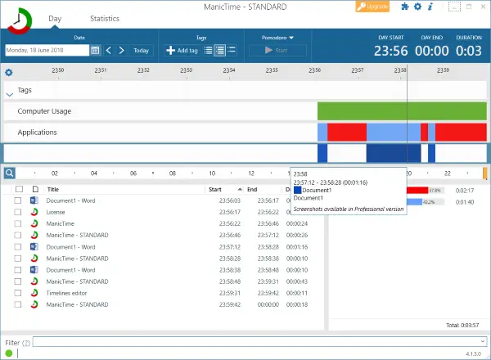Image resolution: width=491 pixels, height=360 pixels.
Task: Click ManicTime icon in Timelines editor row
Action: pos(34,293)
